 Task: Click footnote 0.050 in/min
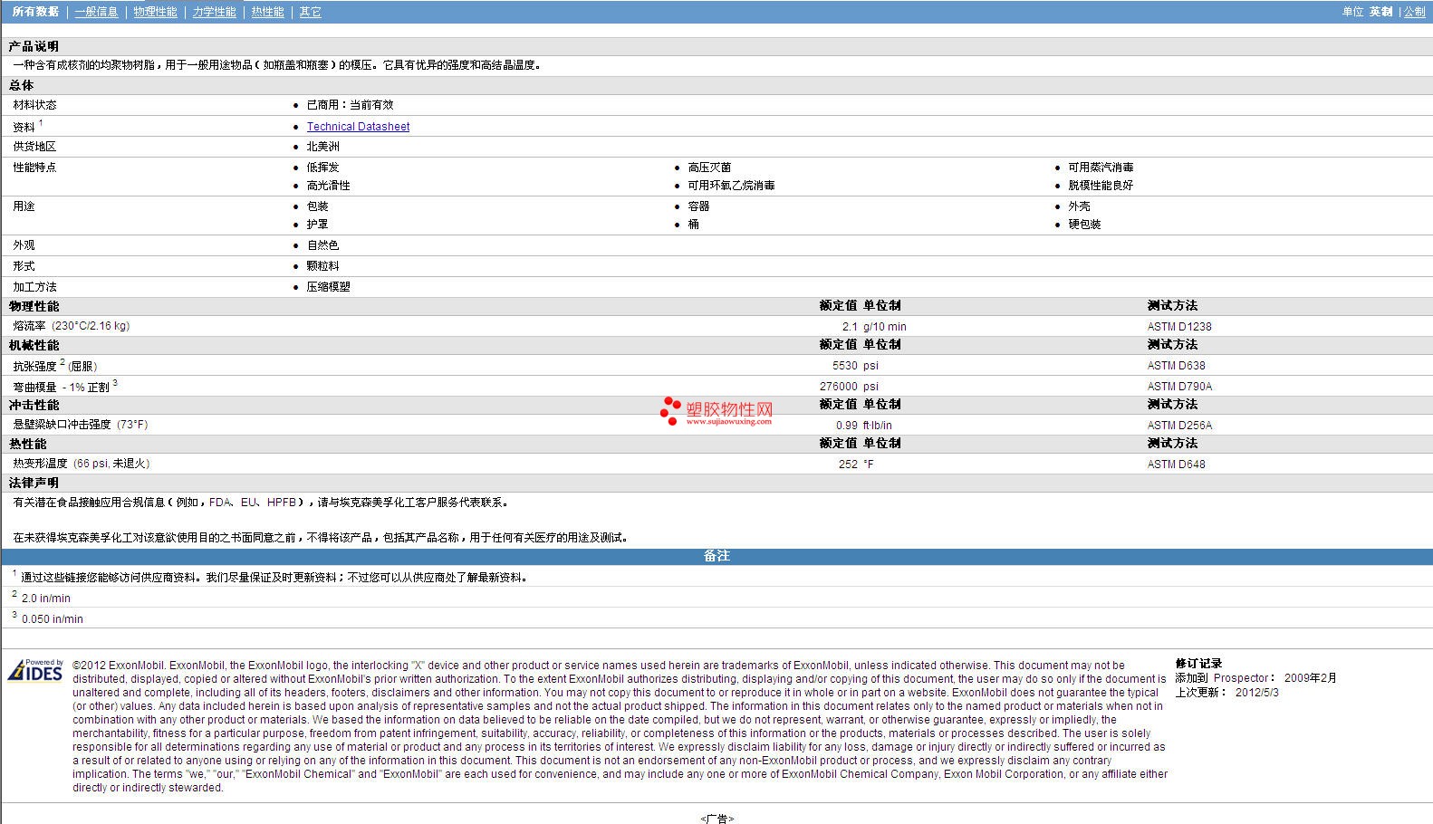(x=53, y=619)
